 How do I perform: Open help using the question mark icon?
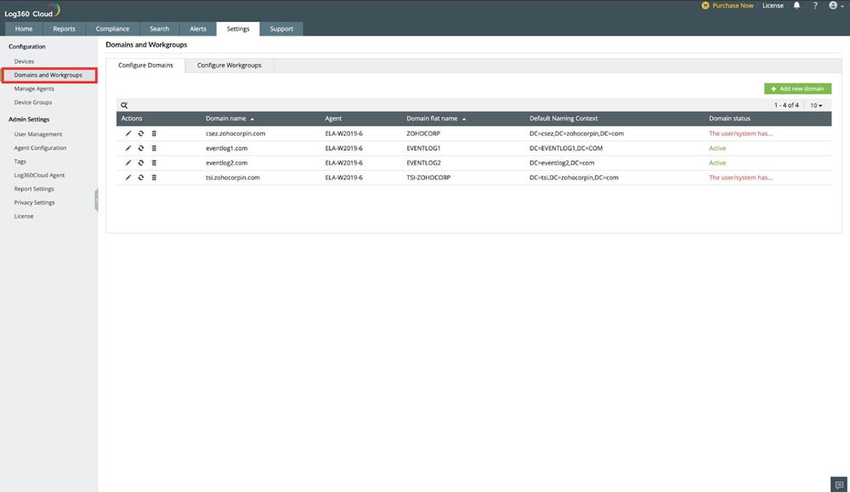click(x=814, y=5)
